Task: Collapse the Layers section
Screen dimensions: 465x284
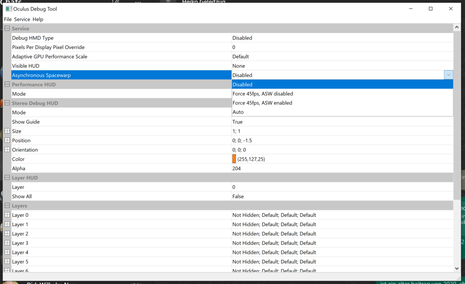Action: [x=7, y=206]
